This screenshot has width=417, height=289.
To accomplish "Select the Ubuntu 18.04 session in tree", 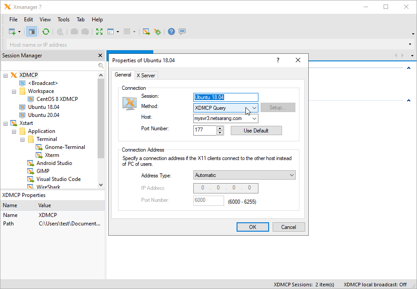I will click(x=44, y=107).
